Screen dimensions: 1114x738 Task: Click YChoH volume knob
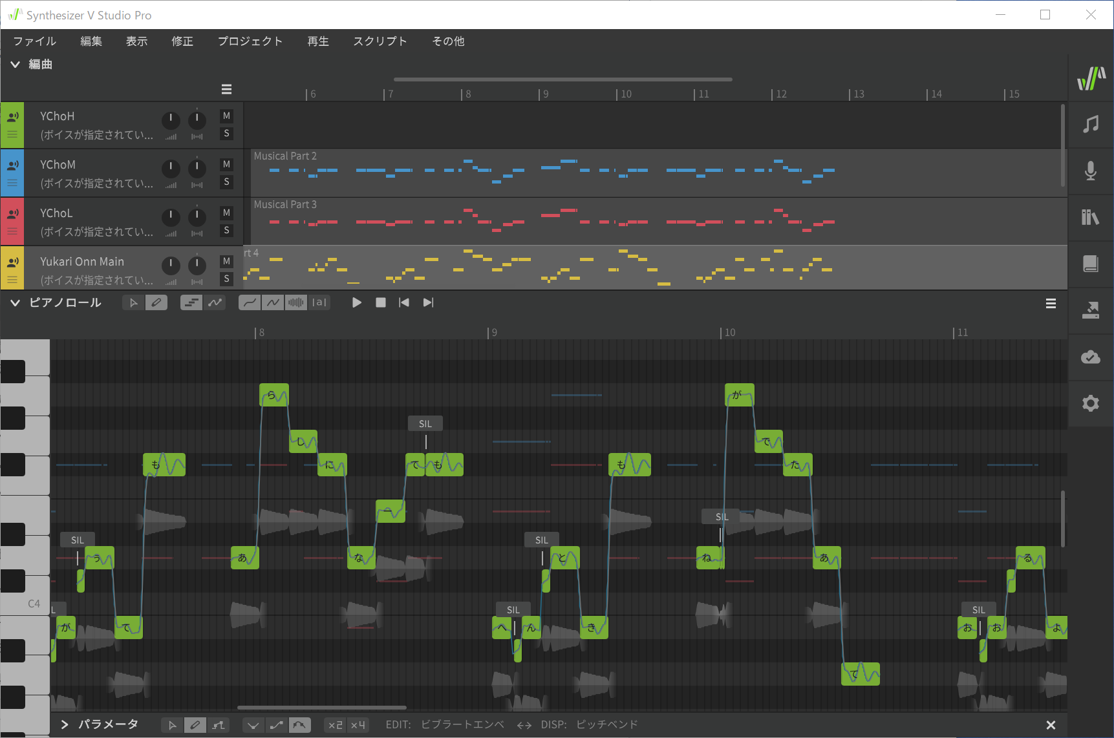tap(171, 120)
